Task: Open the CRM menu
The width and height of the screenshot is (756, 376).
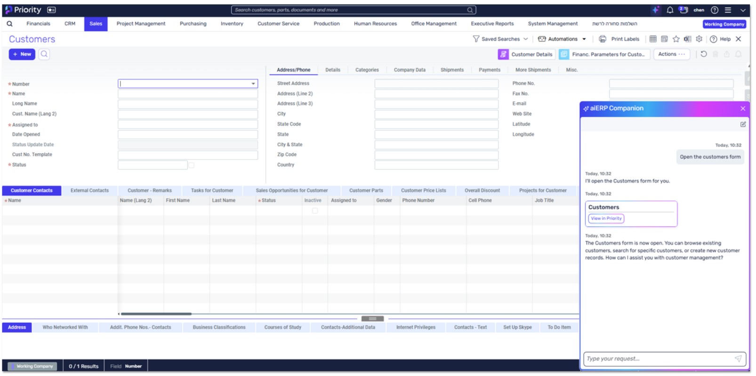Action: pos(70,24)
